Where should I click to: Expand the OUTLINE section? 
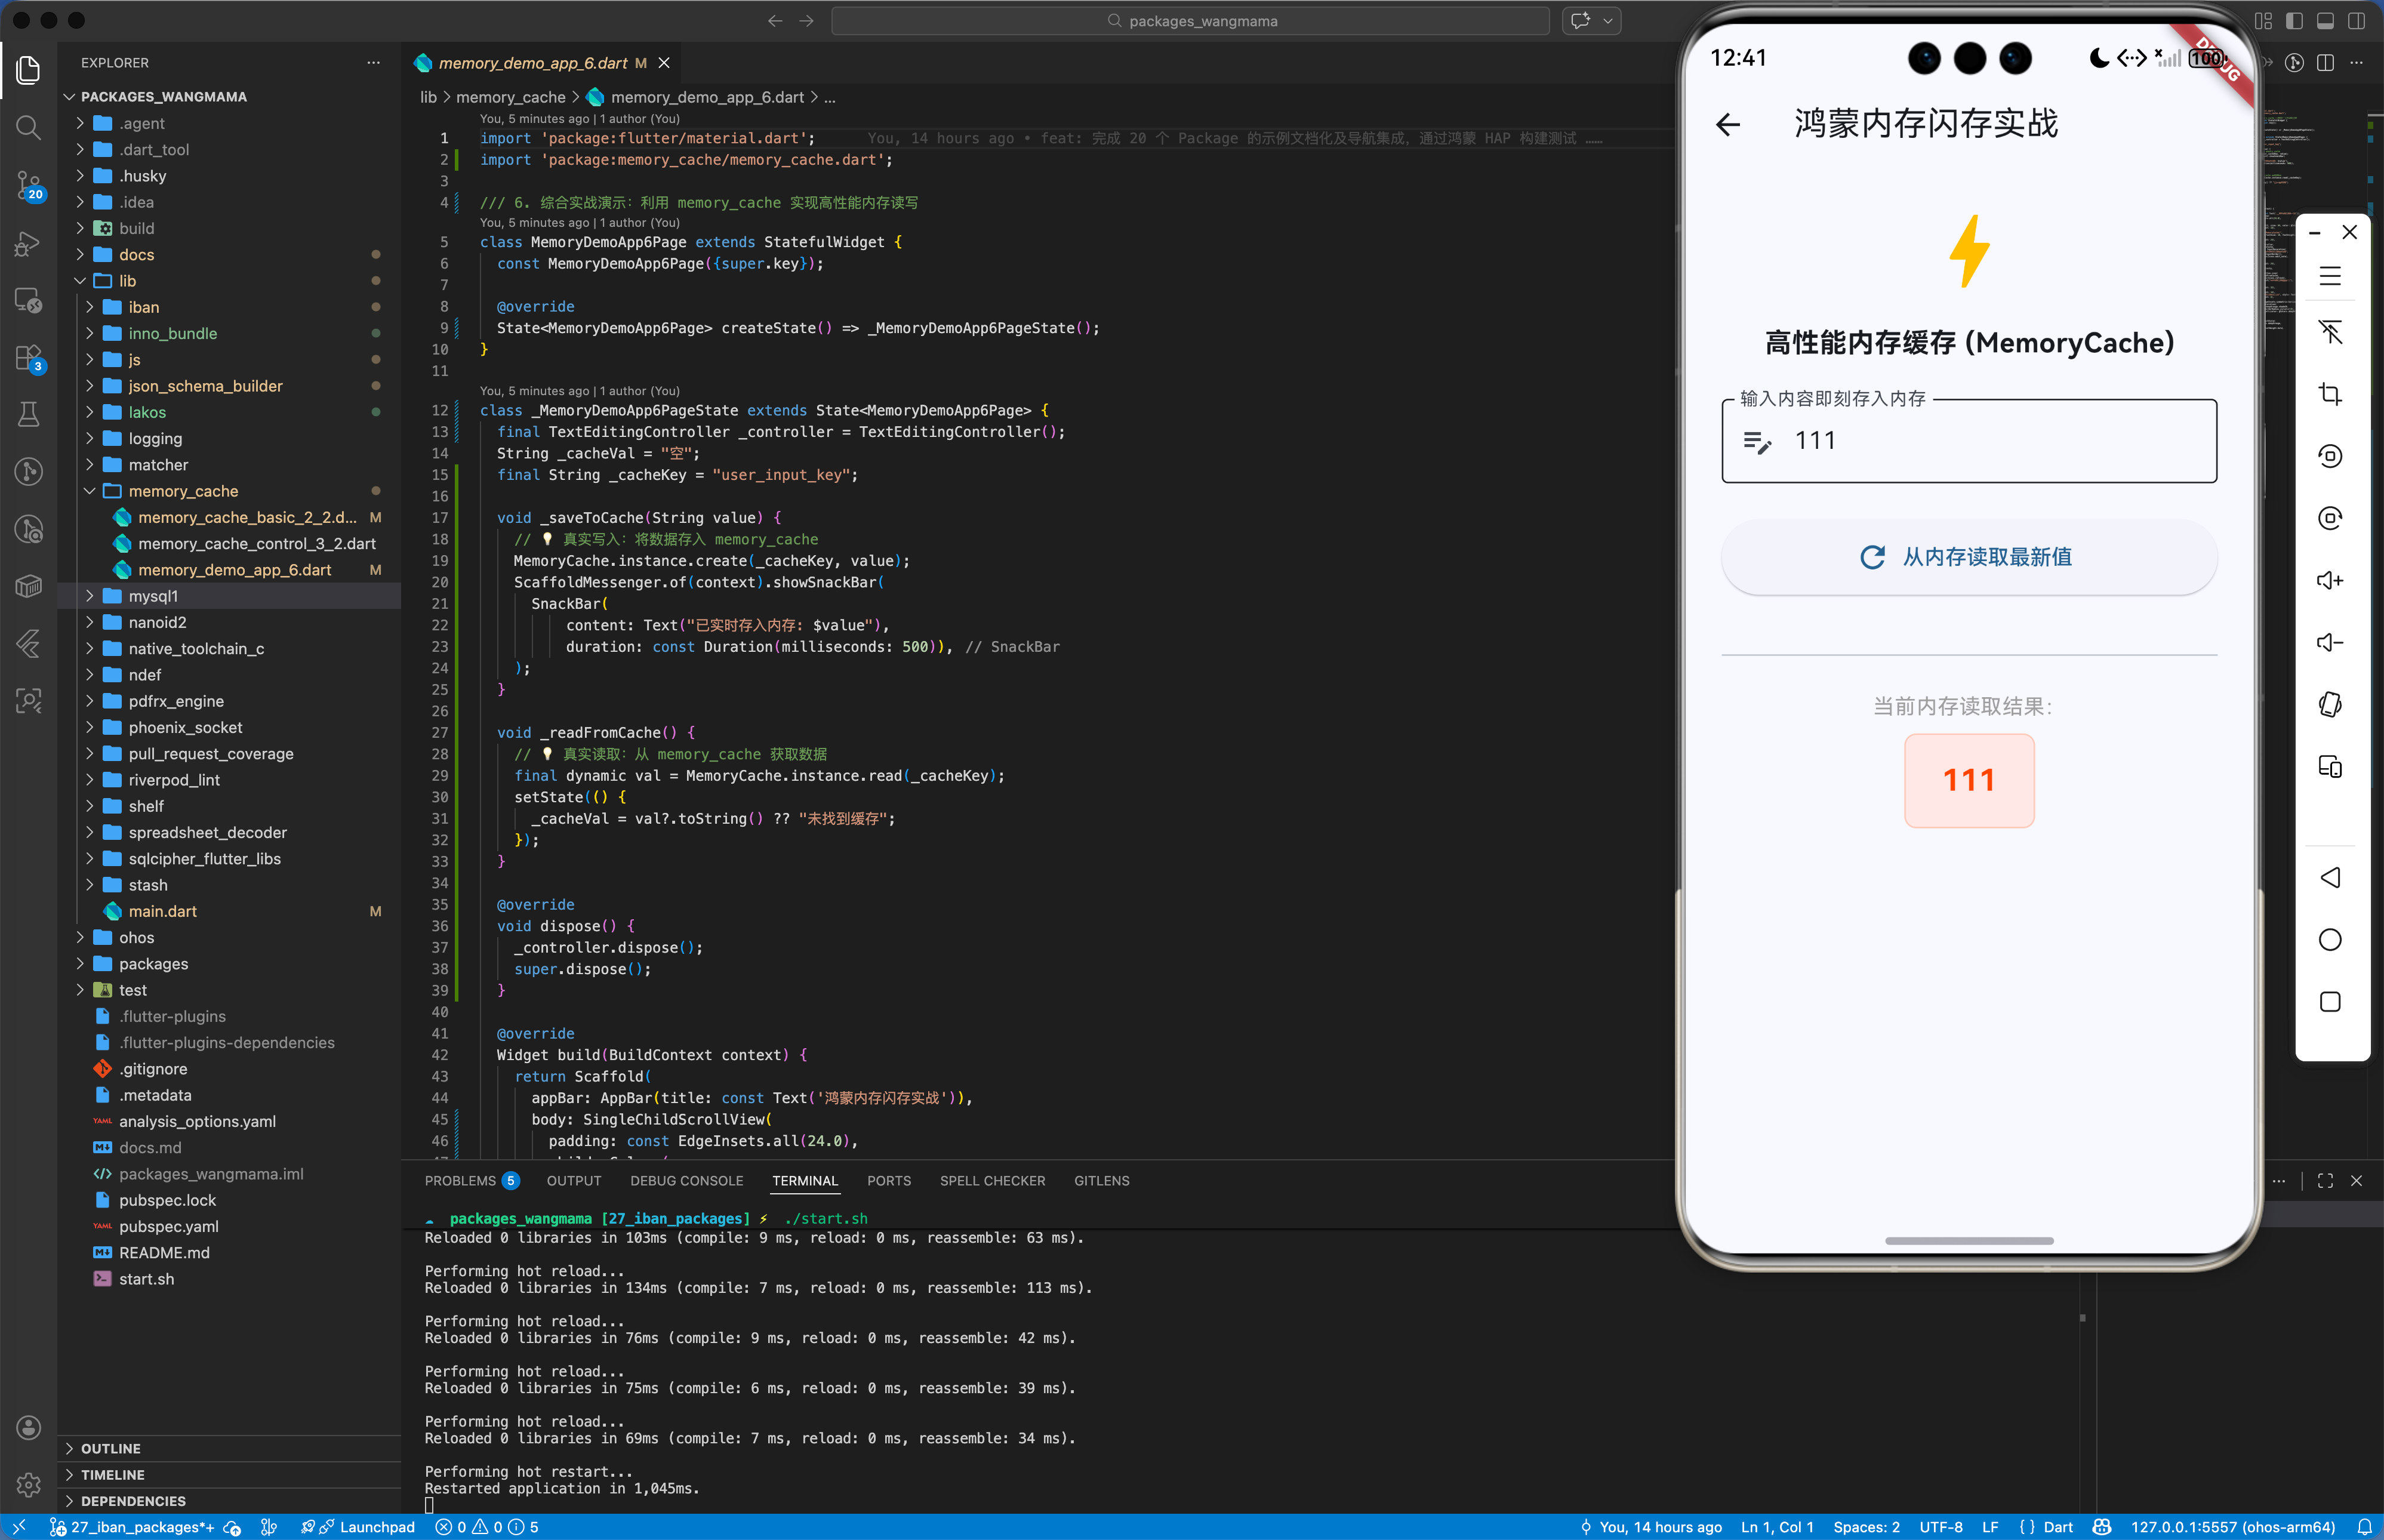[x=110, y=1448]
